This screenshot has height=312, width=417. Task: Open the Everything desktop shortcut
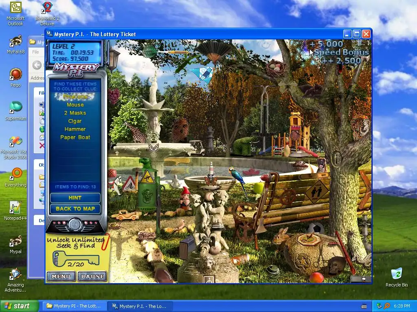pyautogui.click(x=15, y=177)
